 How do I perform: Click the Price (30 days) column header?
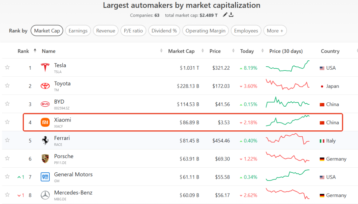tap(286, 51)
